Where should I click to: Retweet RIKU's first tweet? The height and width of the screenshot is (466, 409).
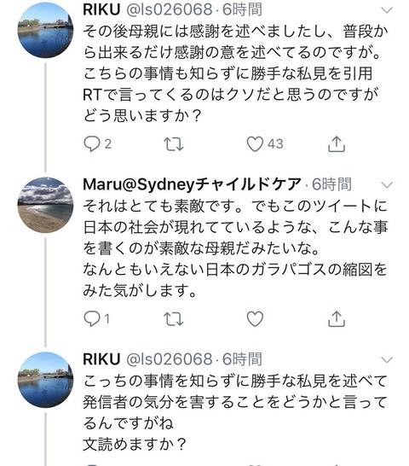click(x=174, y=144)
